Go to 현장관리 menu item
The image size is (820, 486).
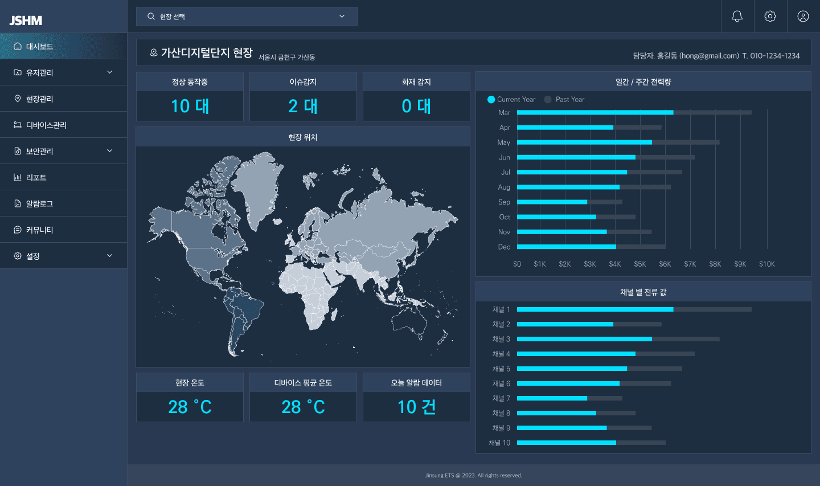40,99
